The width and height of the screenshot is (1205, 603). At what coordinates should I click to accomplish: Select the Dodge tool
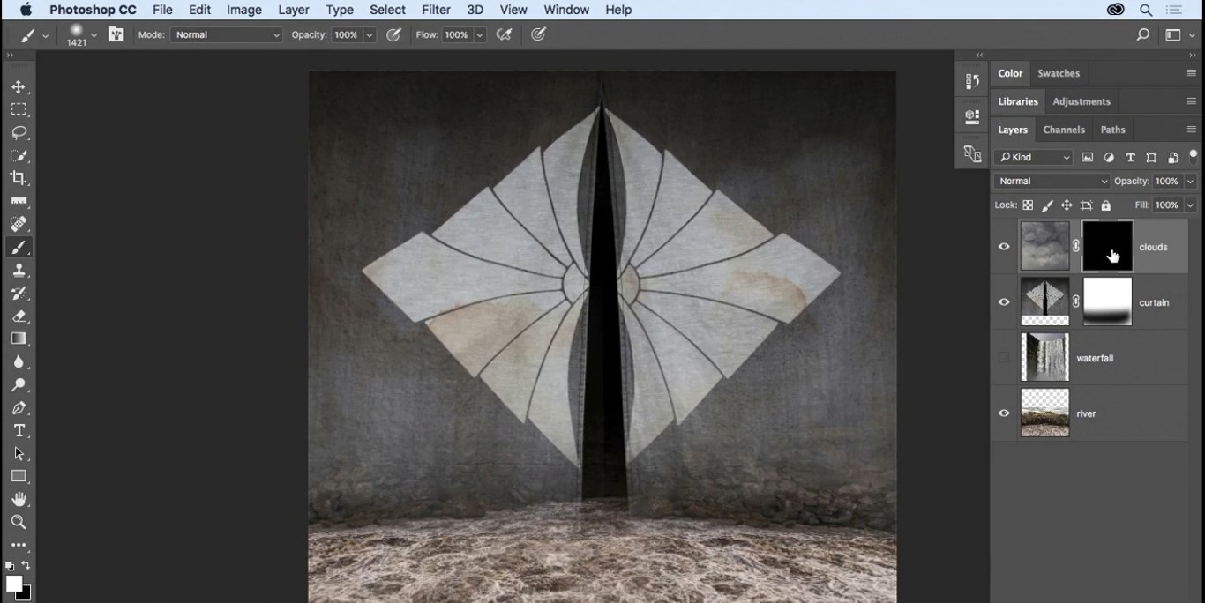[19, 385]
